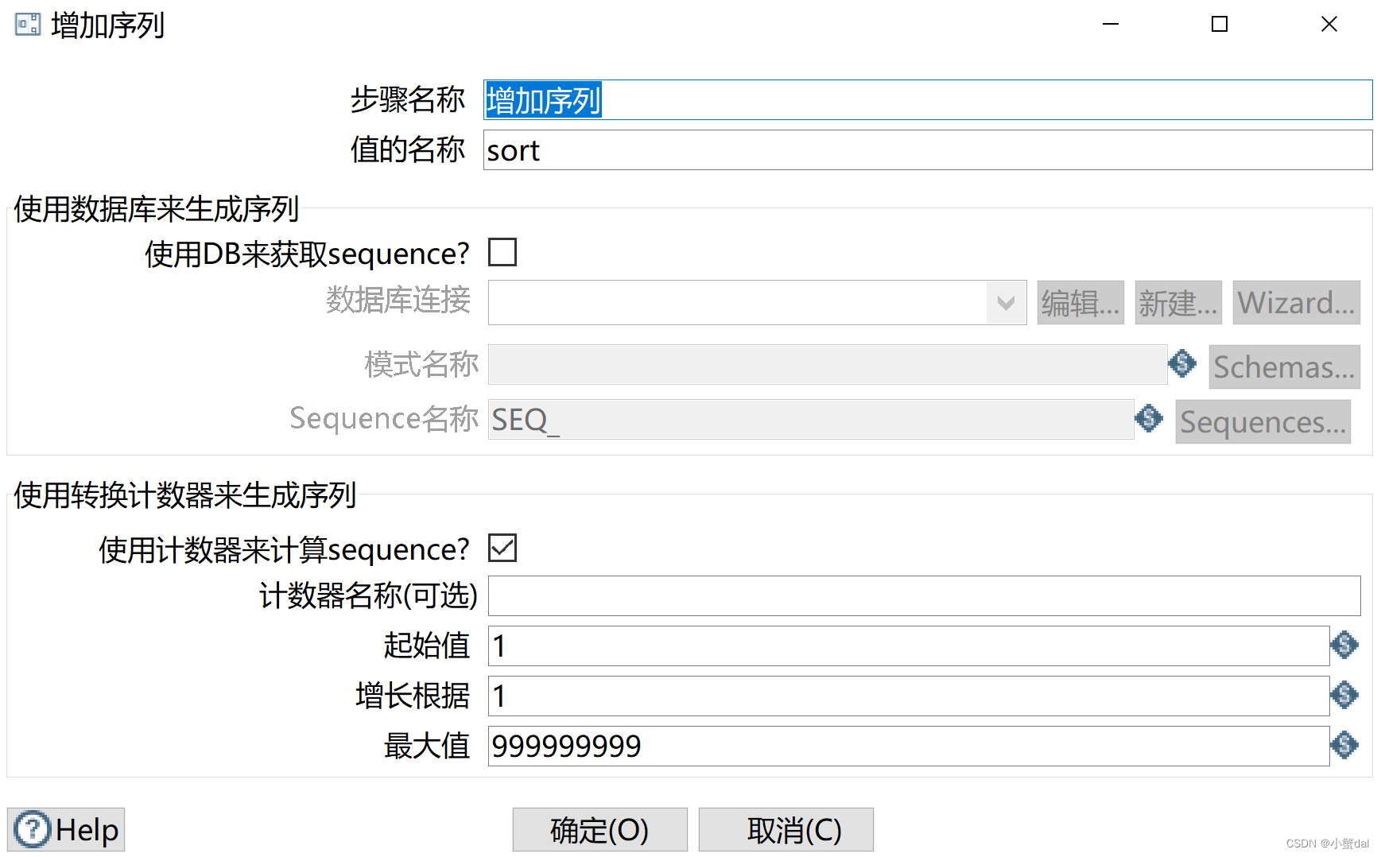
Task: Click the variable icon beside 最大值 field
Action: click(1344, 745)
